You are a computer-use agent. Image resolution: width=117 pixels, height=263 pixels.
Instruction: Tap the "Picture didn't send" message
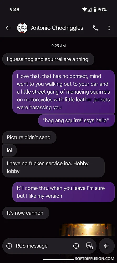point(29,137)
